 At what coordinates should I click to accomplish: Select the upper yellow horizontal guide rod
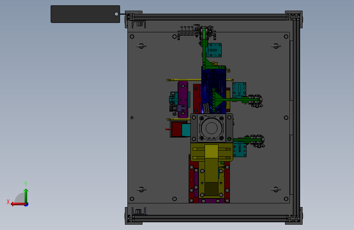tap(200, 80)
